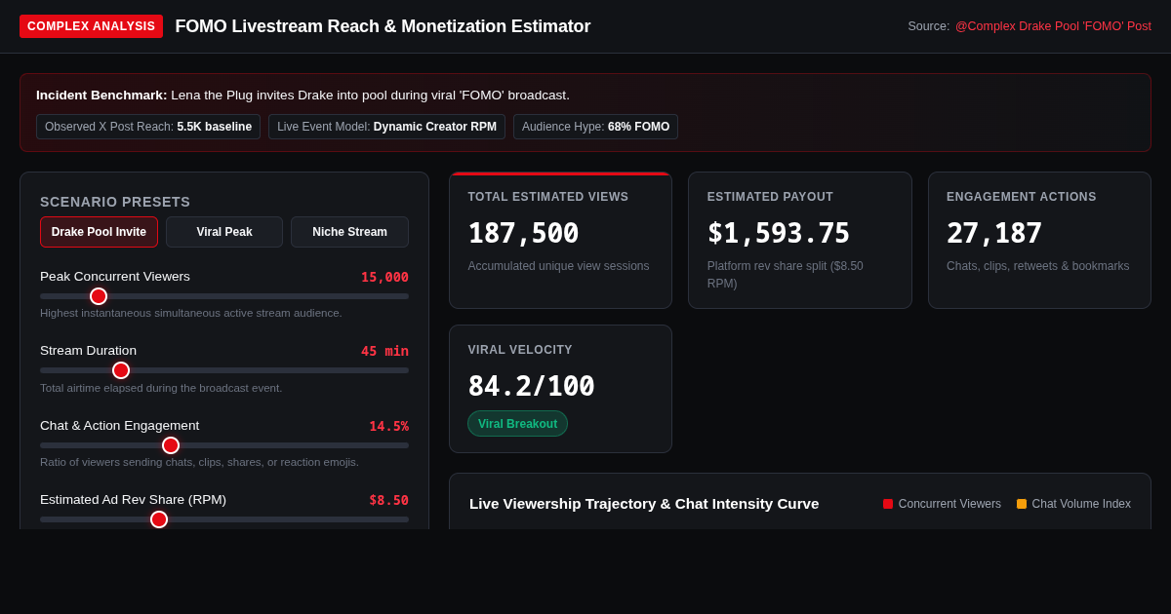Click the Stream Duration label
The width and height of the screenshot is (1171, 614).
click(88, 351)
